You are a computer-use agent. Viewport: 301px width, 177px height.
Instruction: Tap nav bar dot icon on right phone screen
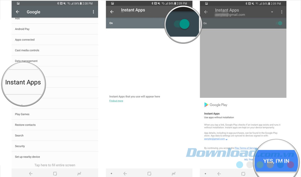[206, 174]
